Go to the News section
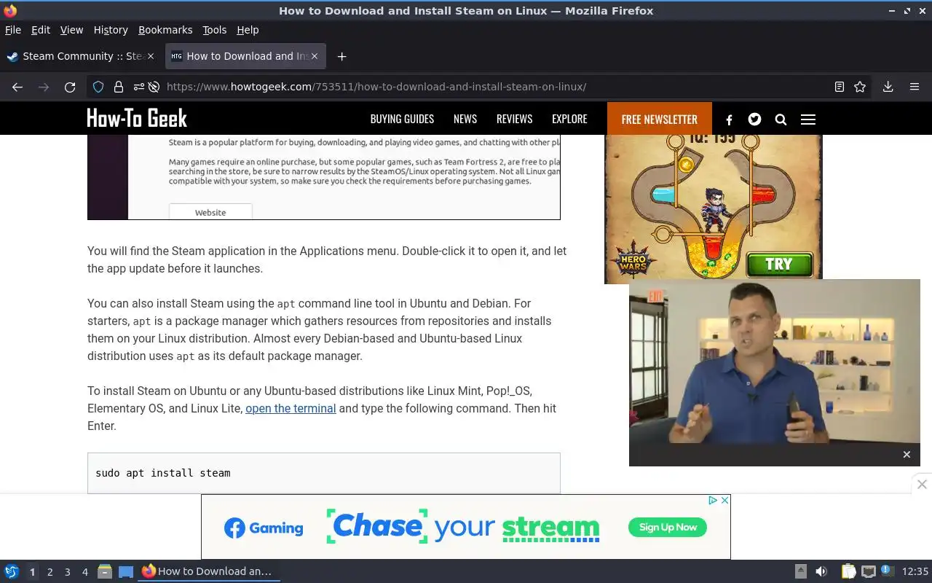 (x=465, y=119)
